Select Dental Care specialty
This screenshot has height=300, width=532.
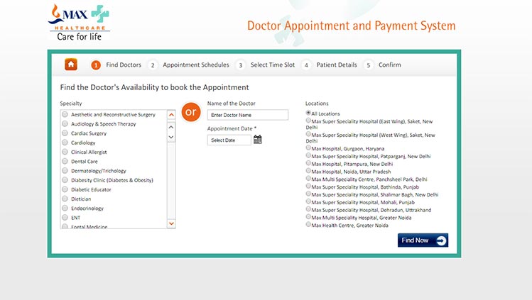coord(65,161)
